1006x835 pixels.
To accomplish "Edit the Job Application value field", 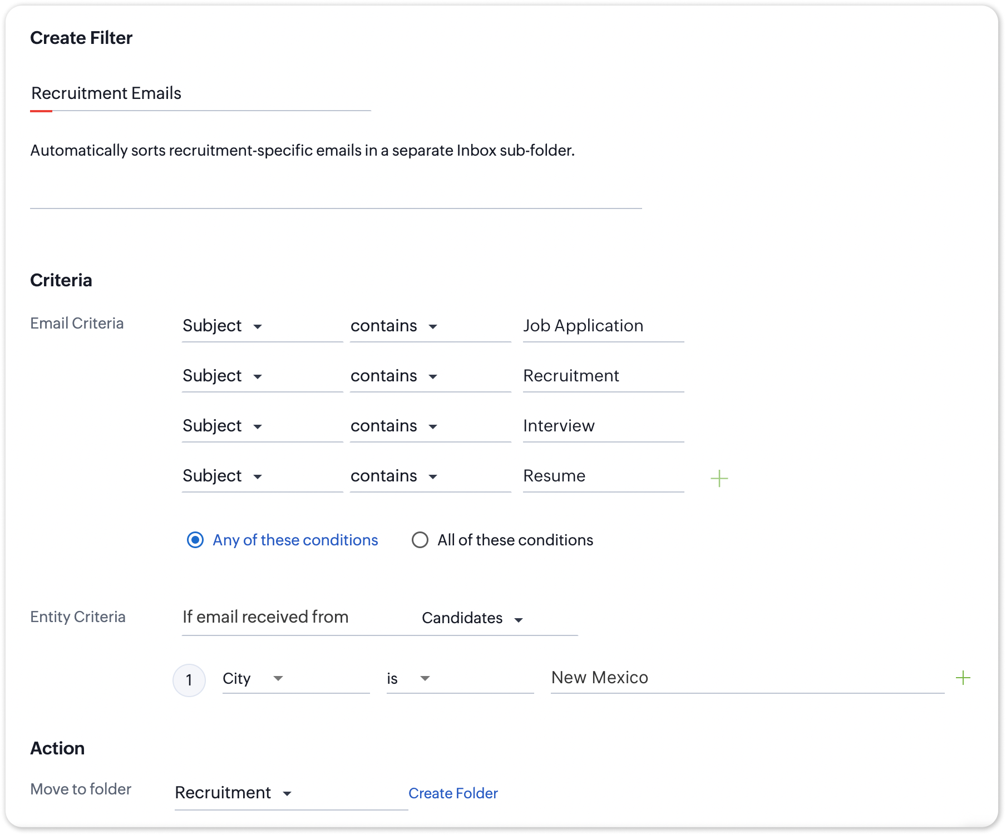I will click(603, 326).
